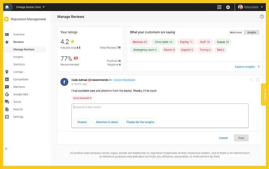269x169 pixels.
Task: Click the Post button
Action: (241, 138)
